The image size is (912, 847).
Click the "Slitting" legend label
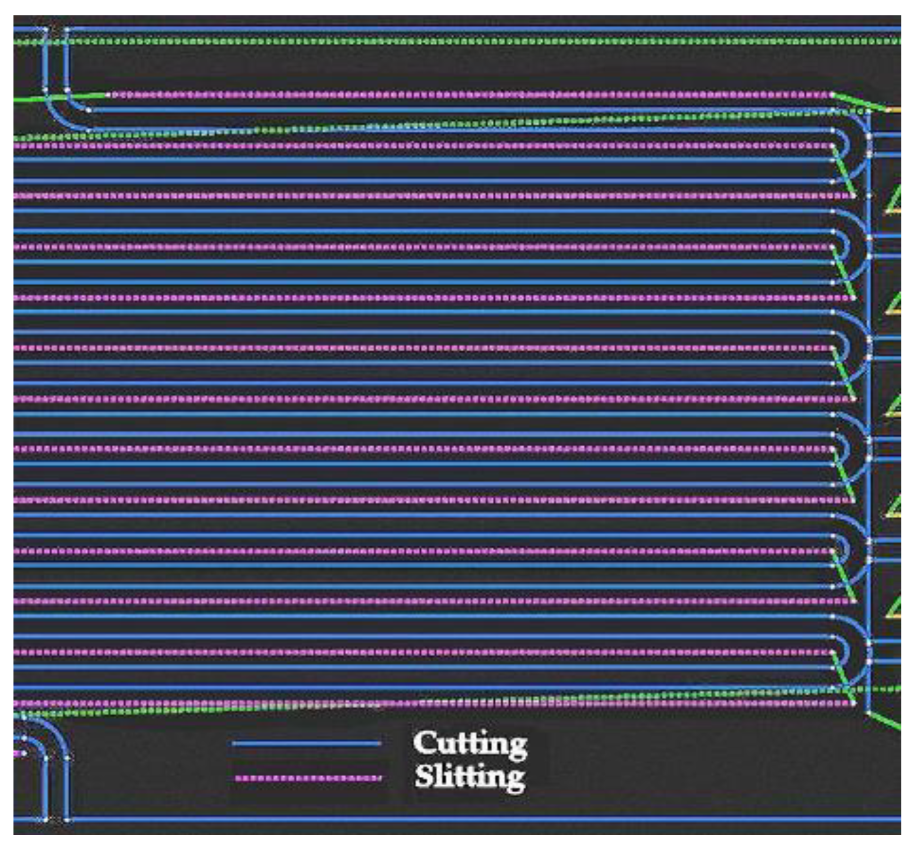click(470, 777)
